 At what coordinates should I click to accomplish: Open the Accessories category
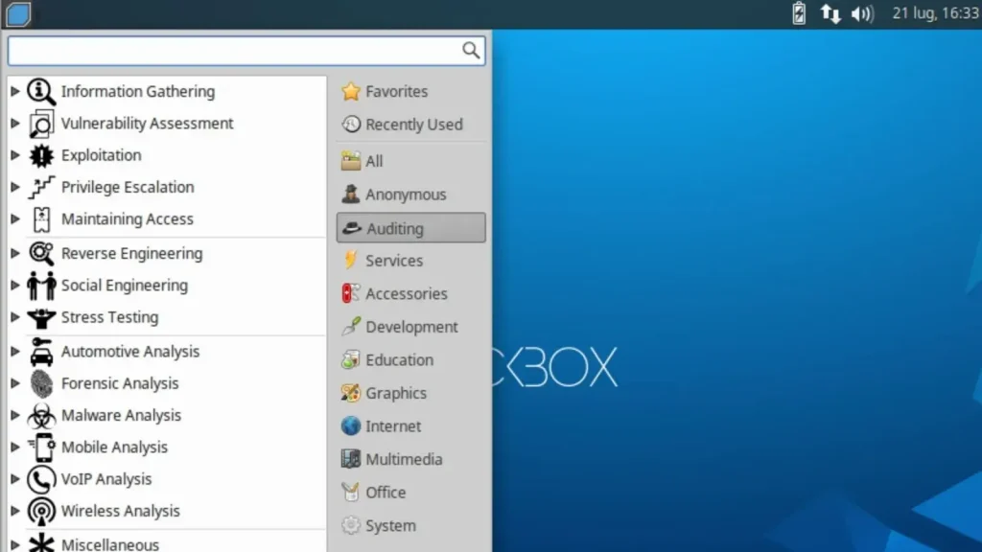(410, 293)
